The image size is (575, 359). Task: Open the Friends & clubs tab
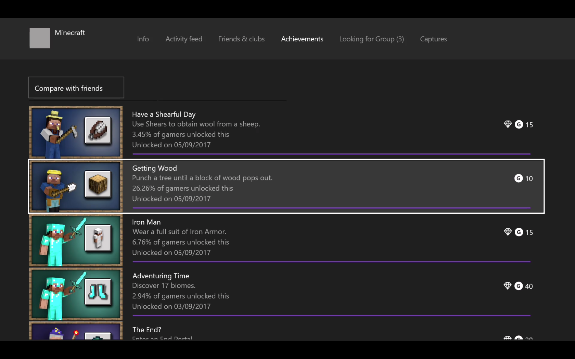[x=241, y=39]
